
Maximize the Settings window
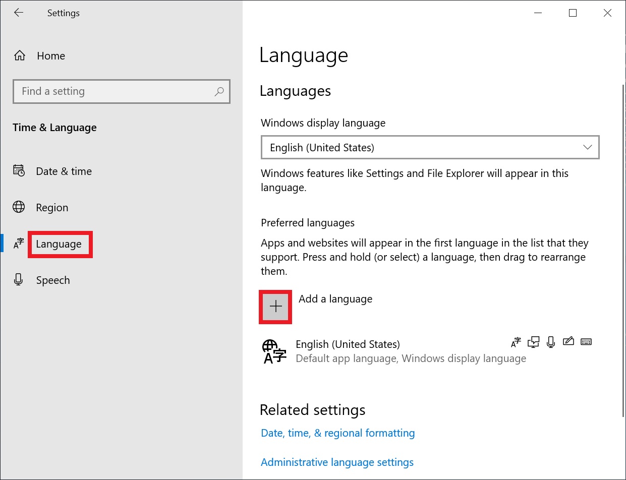pyautogui.click(x=573, y=13)
